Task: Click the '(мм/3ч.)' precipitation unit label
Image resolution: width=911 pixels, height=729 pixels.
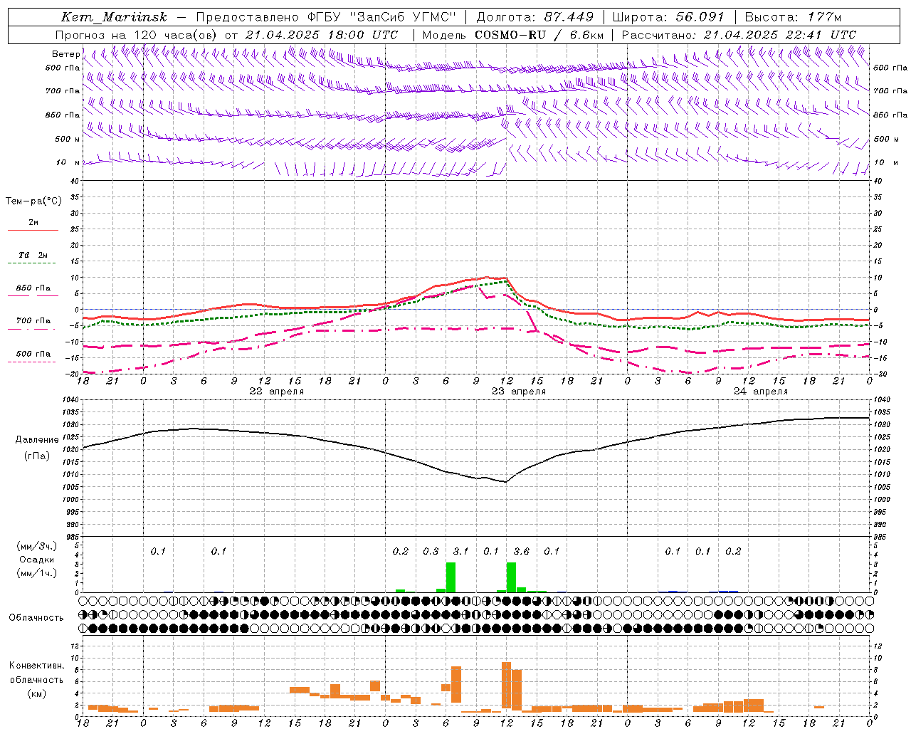Action: coord(36,546)
